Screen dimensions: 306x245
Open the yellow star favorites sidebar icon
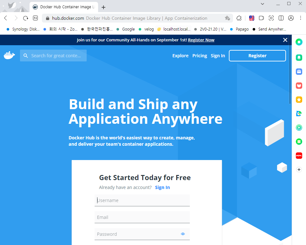coord(299,100)
